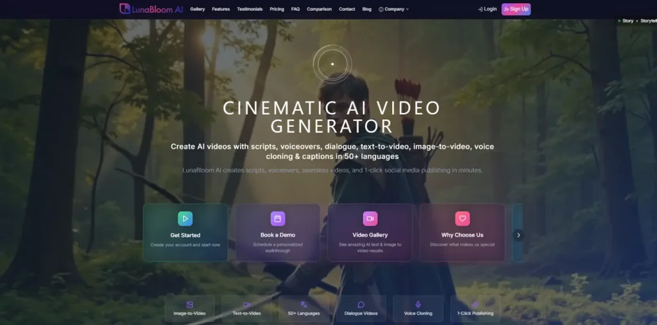Click the Dialogue Videos chat bubble icon

click(361, 304)
